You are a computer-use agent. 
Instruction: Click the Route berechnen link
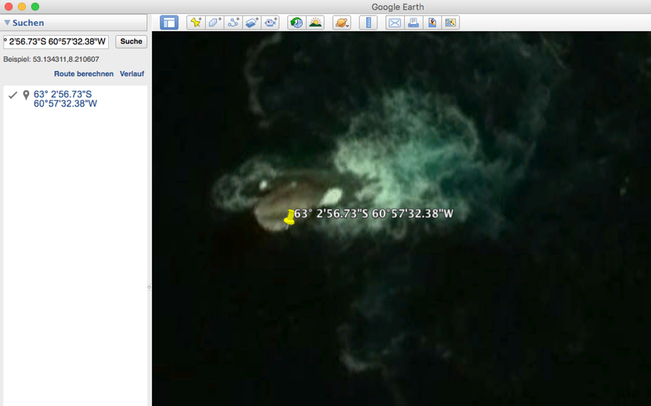coord(84,74)
